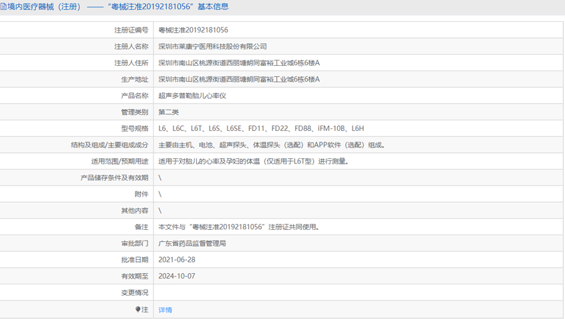
Task: Click the 变更情况 label
Action: 134,292
